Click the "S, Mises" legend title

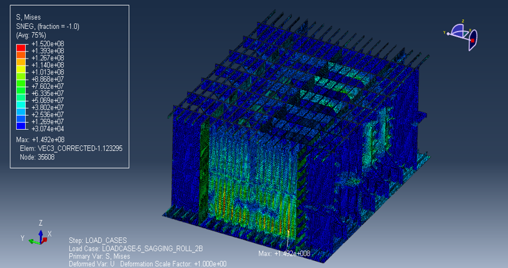[30, 17]
